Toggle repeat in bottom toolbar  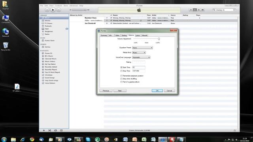(55, 131)
